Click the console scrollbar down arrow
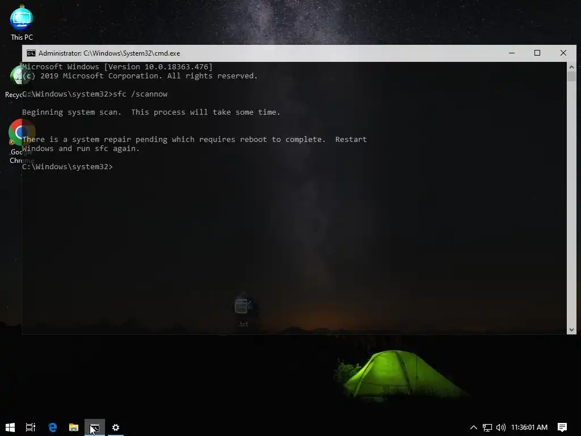Screen dimensions: 581x436 (x=571, y=330)
